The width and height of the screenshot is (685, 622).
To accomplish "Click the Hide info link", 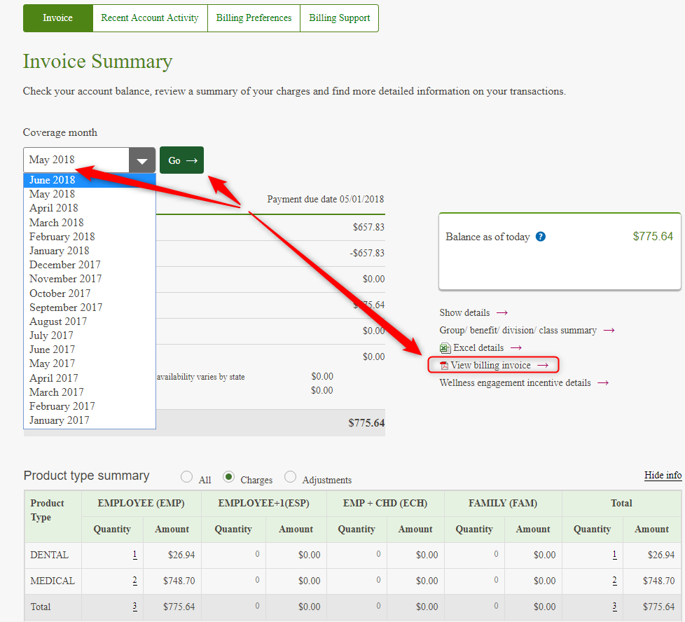I will pos(663,476).
